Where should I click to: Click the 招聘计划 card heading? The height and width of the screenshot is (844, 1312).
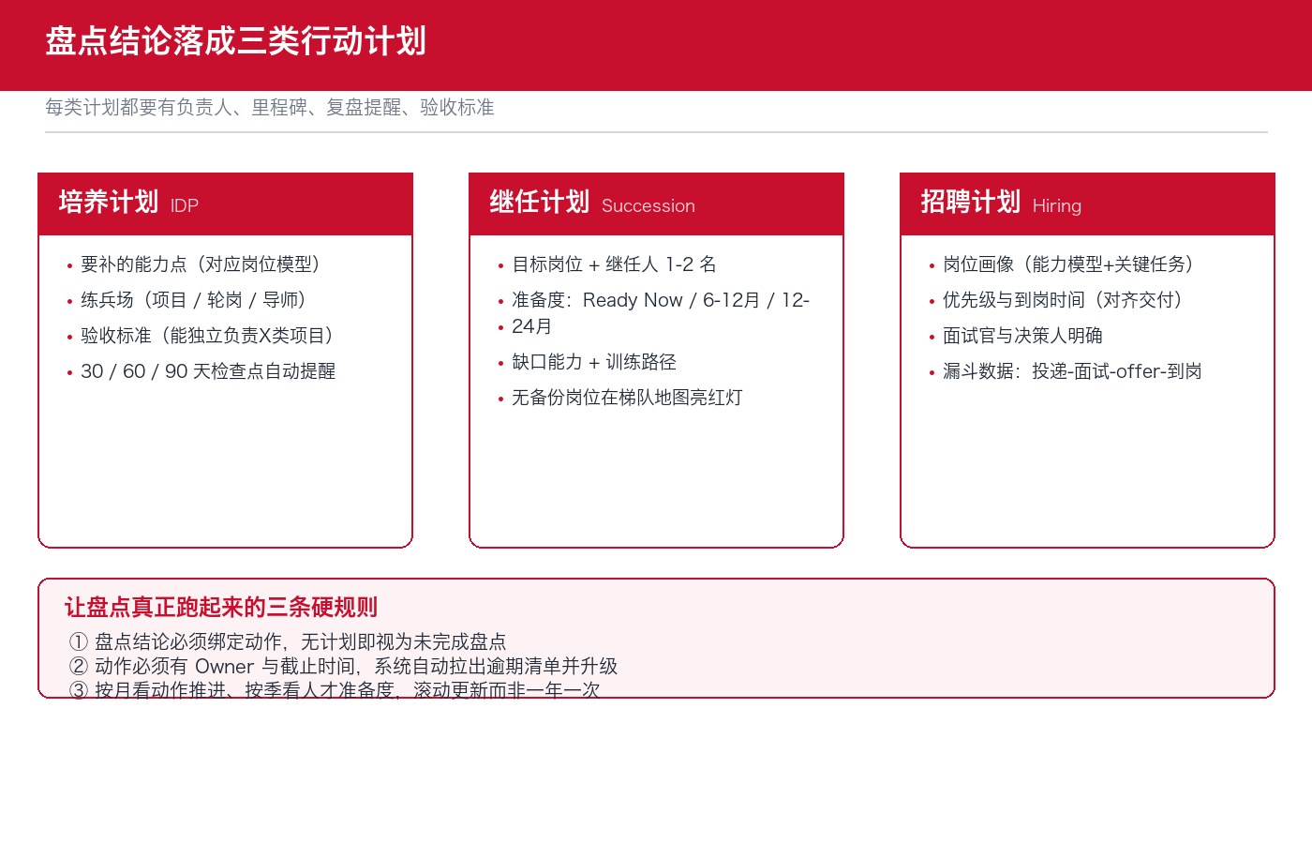pyautogui.click(x=971, y=202)
